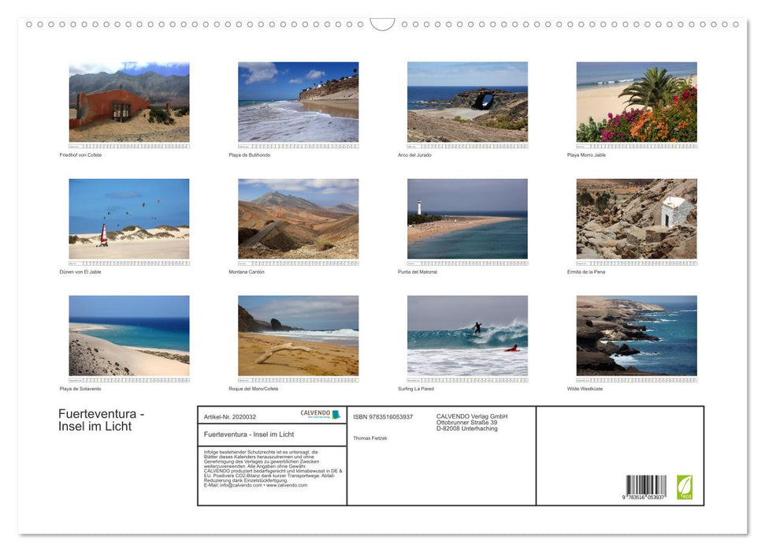Expand the copyright notice text block
This screenshot has height=552, width=765.
point(272,469)
